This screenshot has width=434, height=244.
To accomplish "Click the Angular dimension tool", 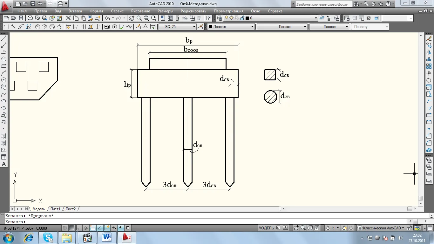I will click(59, 27).
